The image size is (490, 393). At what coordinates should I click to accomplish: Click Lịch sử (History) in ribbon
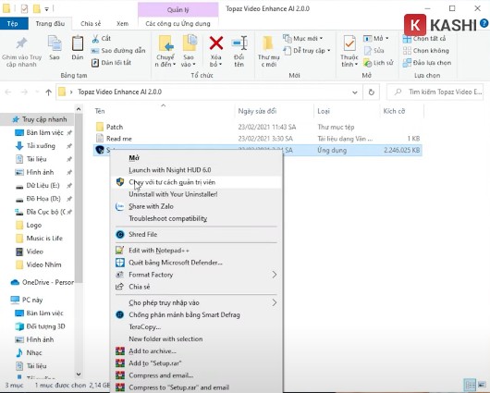tap(378, 63)
